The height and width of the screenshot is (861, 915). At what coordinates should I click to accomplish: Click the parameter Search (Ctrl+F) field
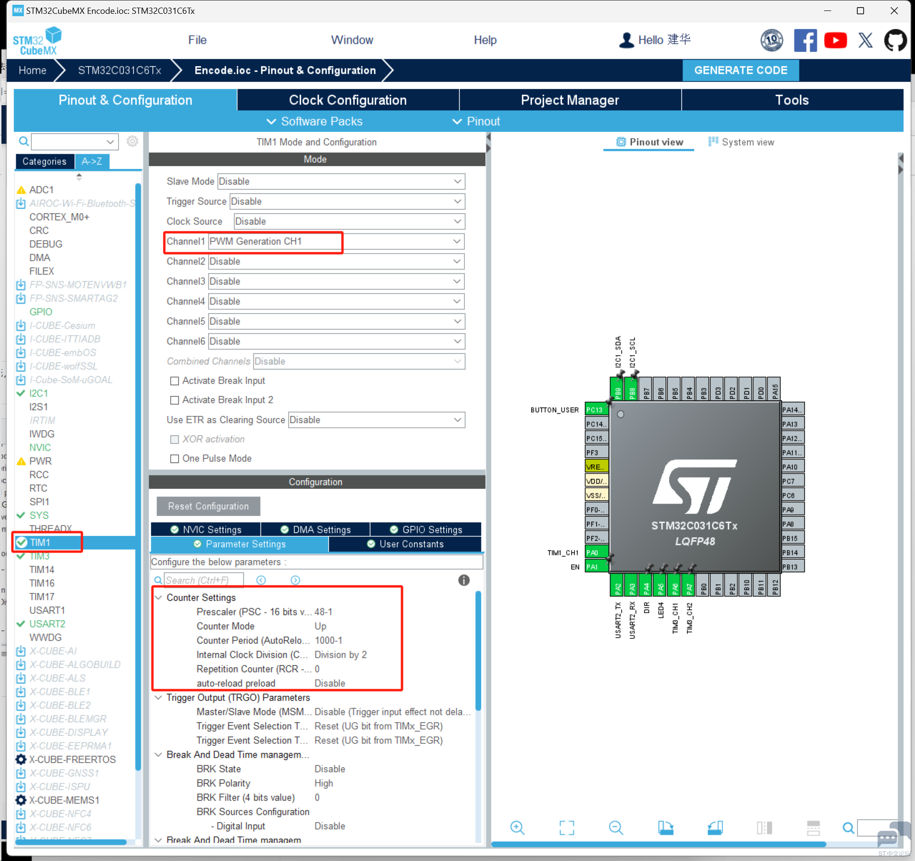click(x=204, y=580)
